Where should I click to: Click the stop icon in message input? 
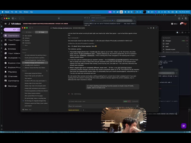137,106
